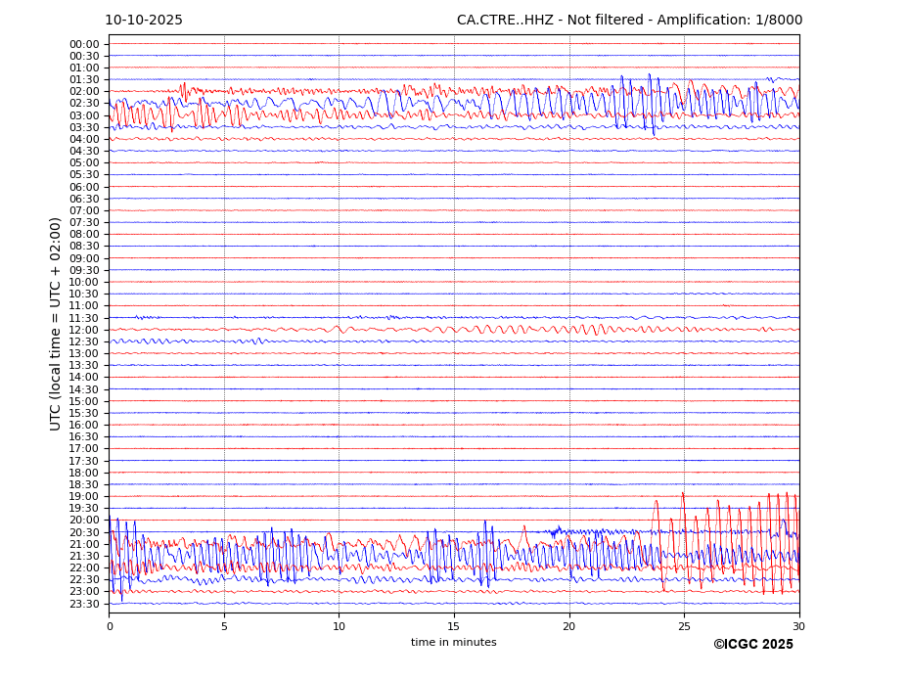Click the 10 minute x-axis tick label
This screenshot has width=907, height=681.
pos(339,626)
